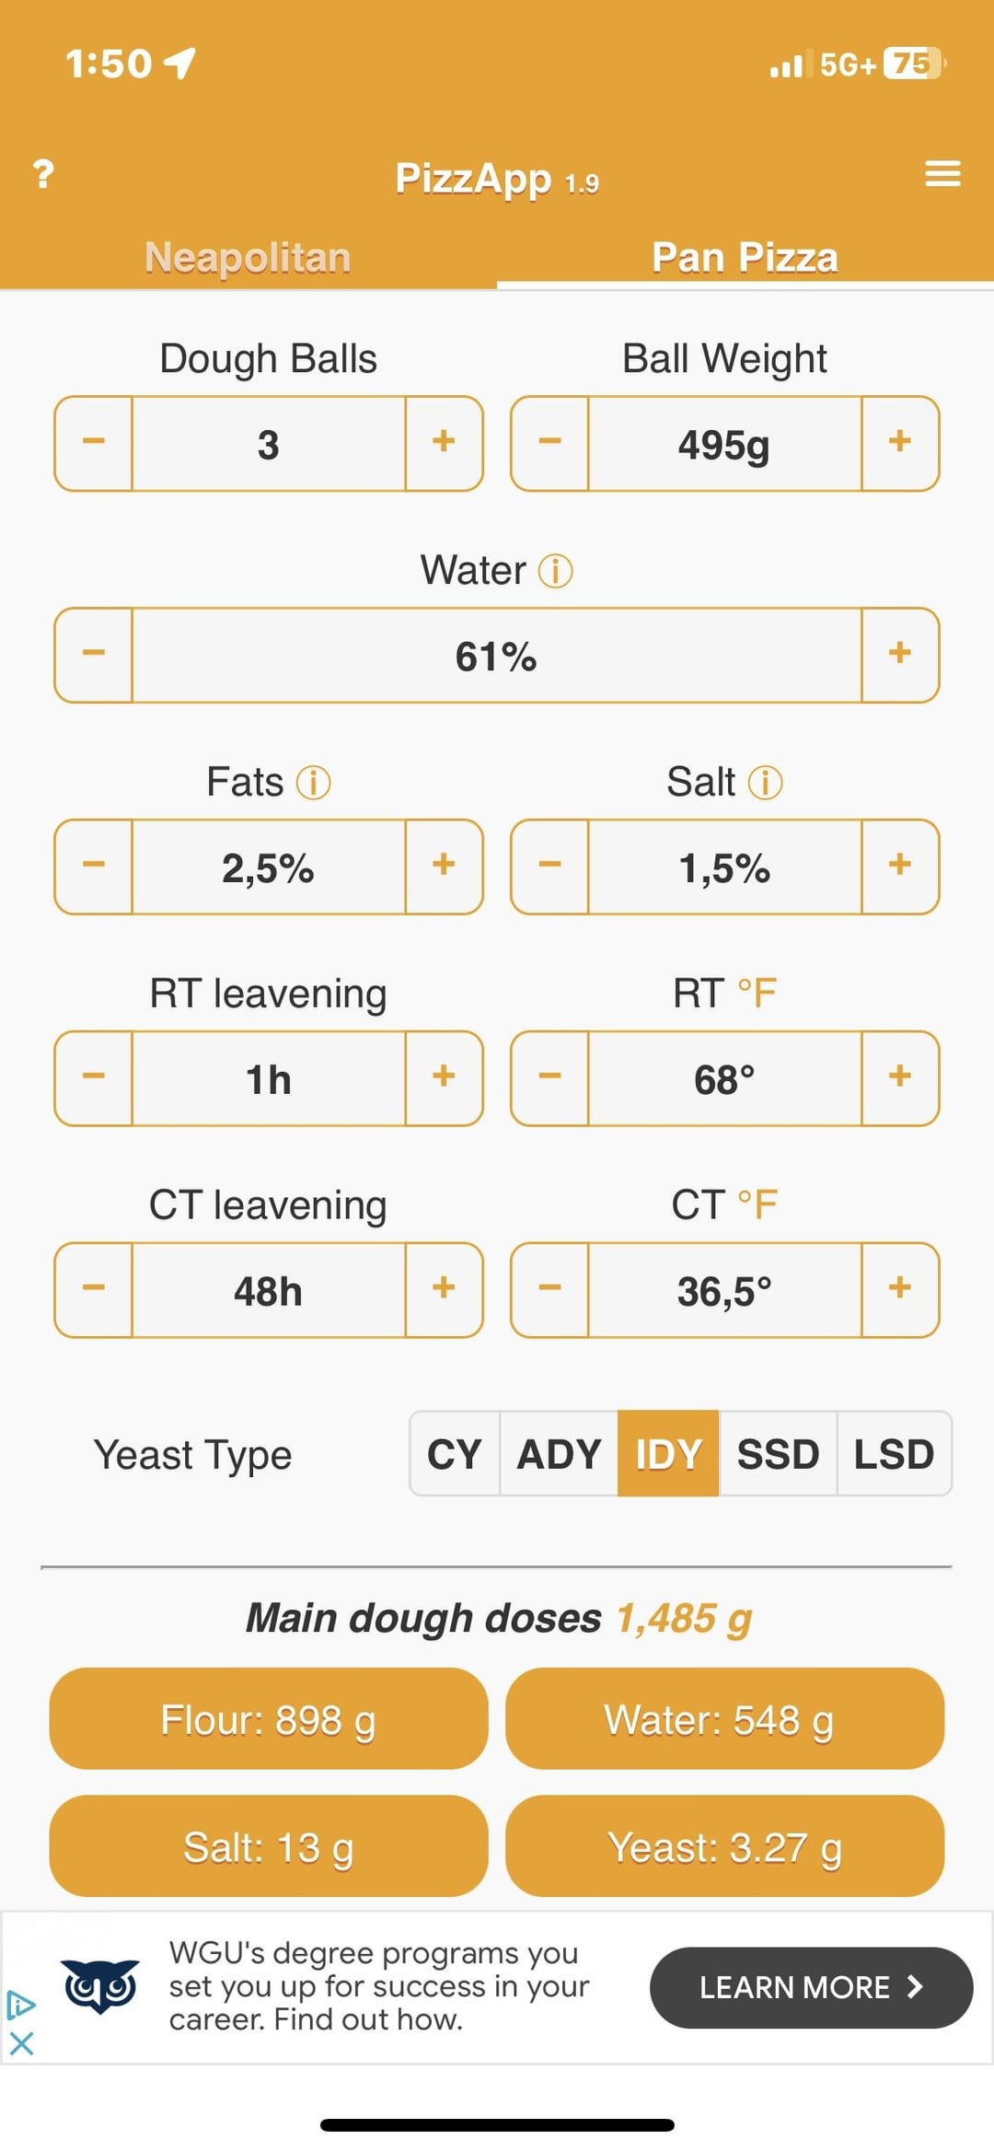Close the WGU ad with X icon

click(21, 2044)
